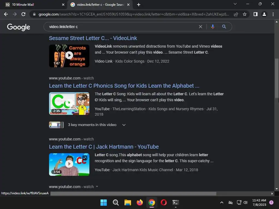Open network display tray icon

[239, 202]
